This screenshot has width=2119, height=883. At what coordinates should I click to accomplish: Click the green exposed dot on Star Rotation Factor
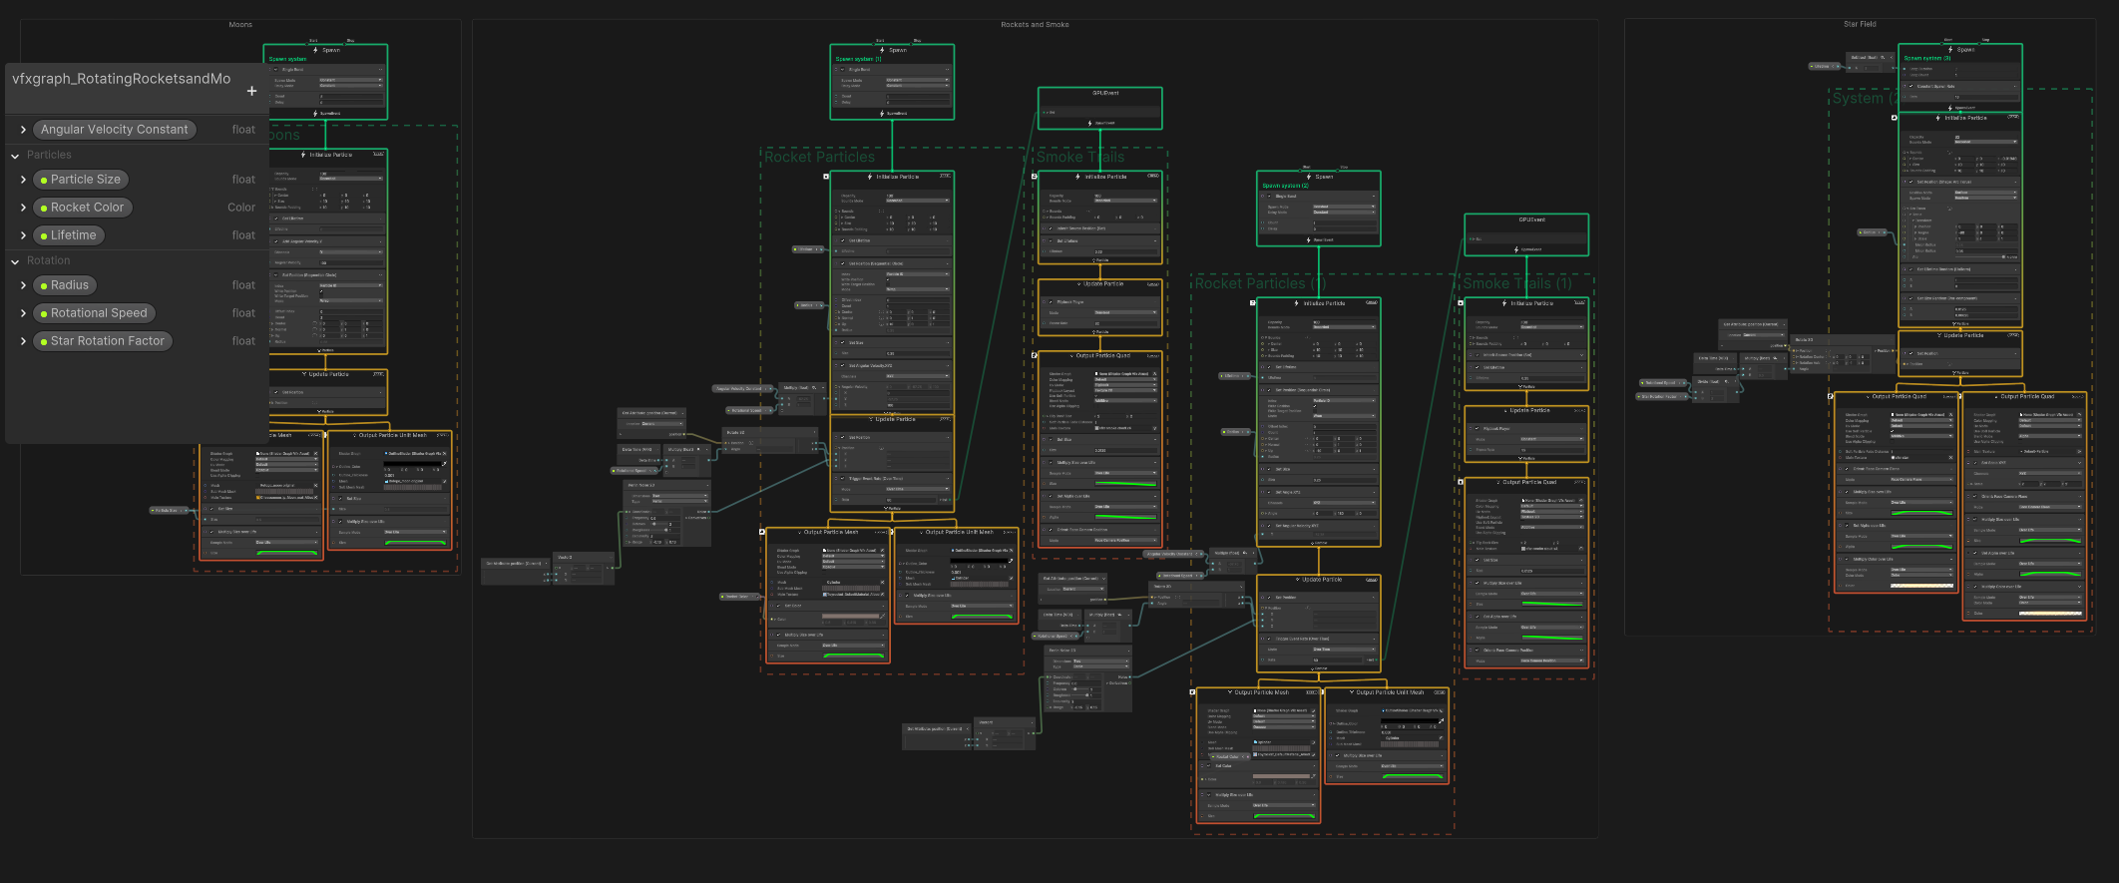(44, 342)
